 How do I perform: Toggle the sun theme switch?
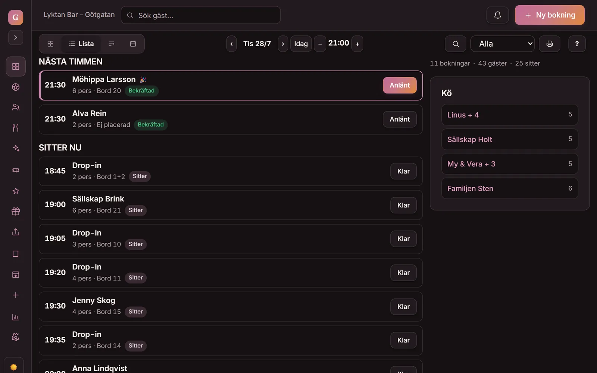point(14,367)
